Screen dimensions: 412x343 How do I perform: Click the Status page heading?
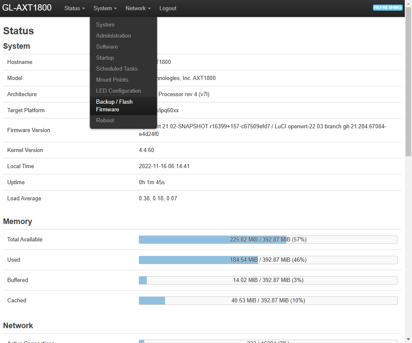pyautogui.click(x=18, y=30)
